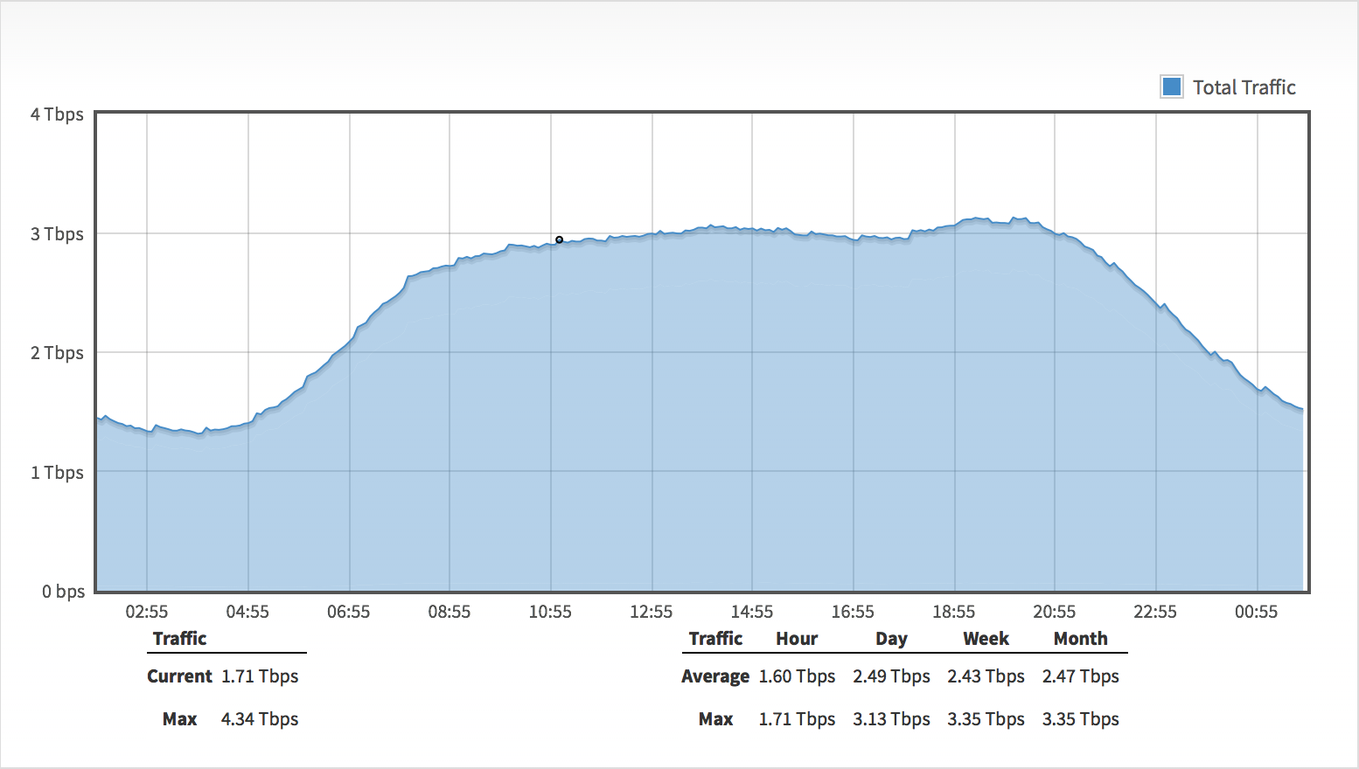The image size is (1359, 769).
Task: Click the Average row label
Action: (x=715, y=676)
